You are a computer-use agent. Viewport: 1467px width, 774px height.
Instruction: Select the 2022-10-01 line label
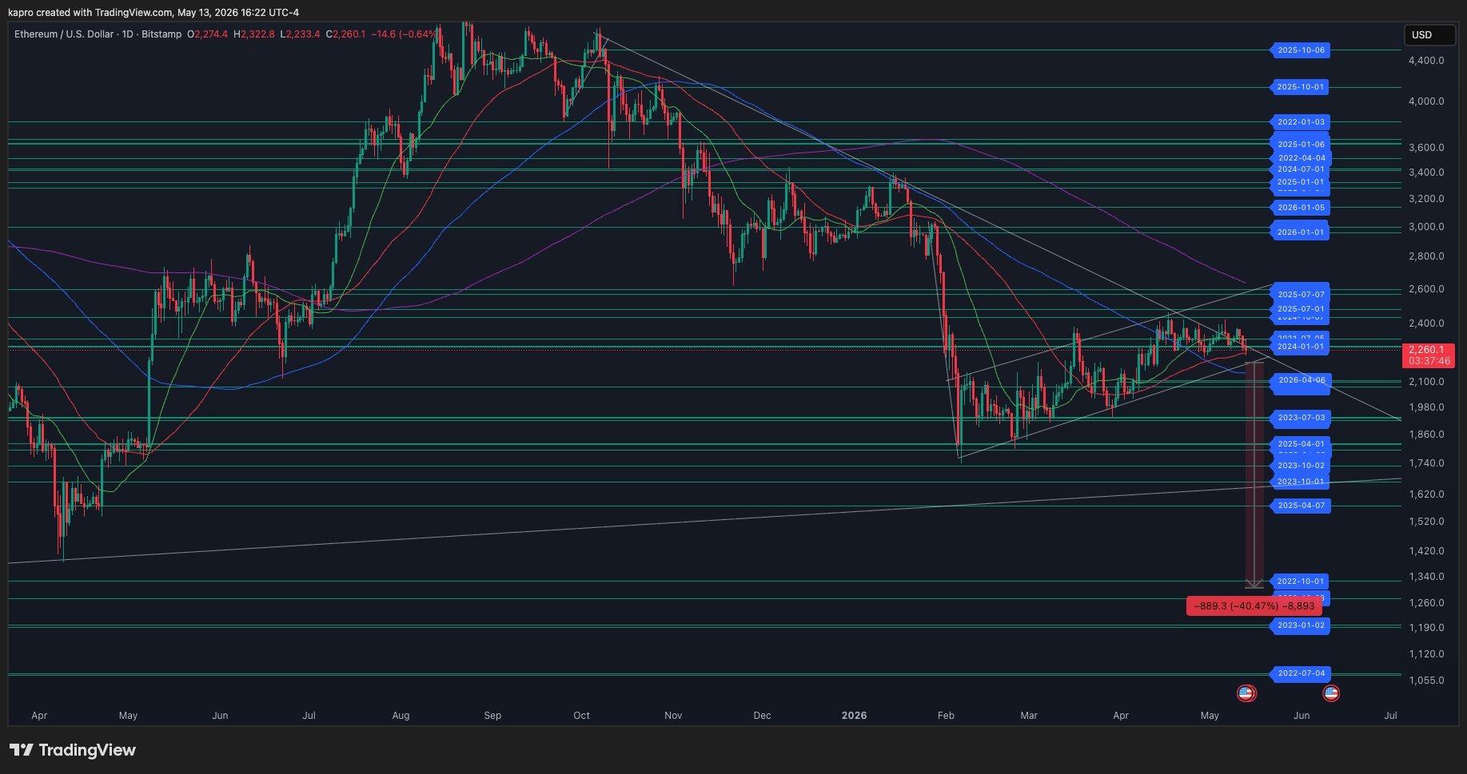coord(1300,581)
